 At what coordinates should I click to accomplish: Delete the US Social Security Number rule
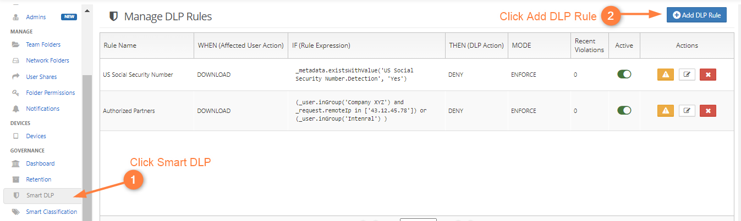707,75
